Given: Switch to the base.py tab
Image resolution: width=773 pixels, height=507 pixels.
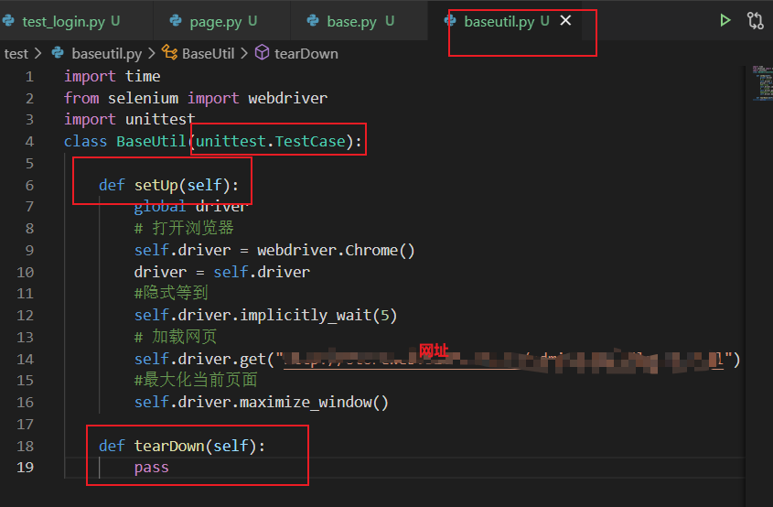Looking at the screenshot, I should [359, 21].
